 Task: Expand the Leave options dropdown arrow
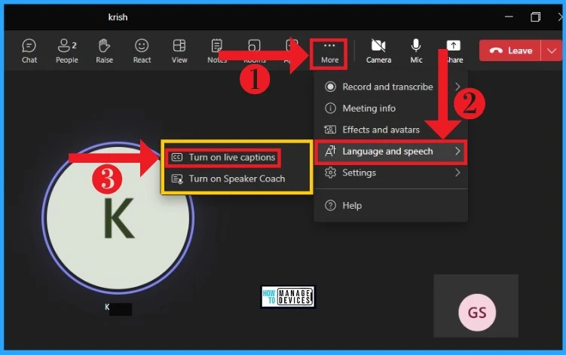click(552, 50)
